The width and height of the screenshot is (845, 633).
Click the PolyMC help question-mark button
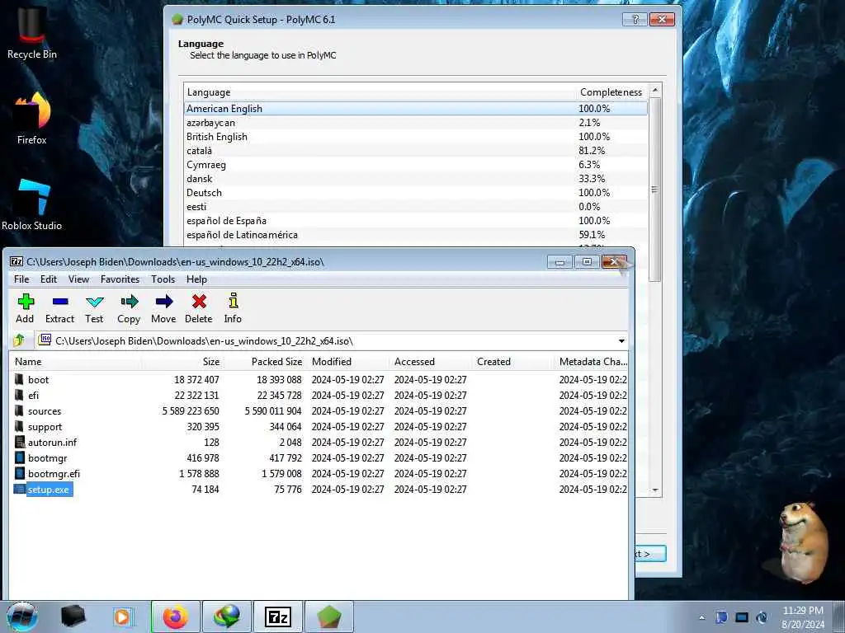click(635, 20)
